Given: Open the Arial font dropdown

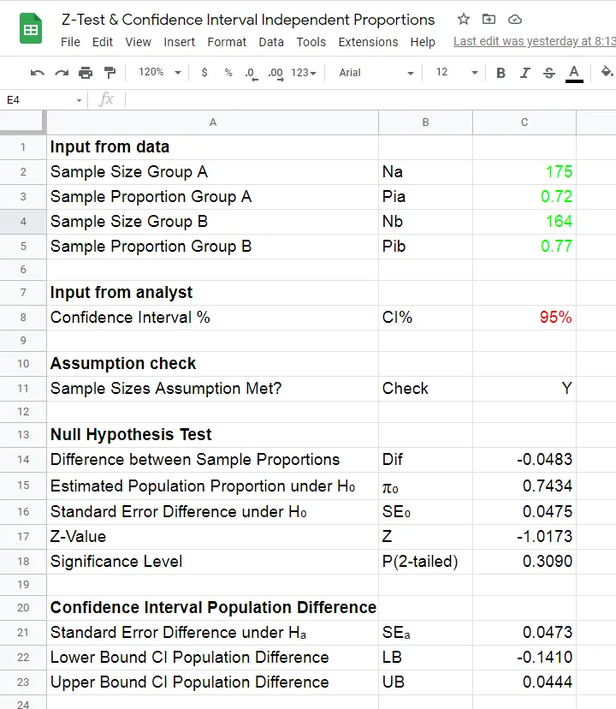Looking at the screenshot, I should [376, 72].
